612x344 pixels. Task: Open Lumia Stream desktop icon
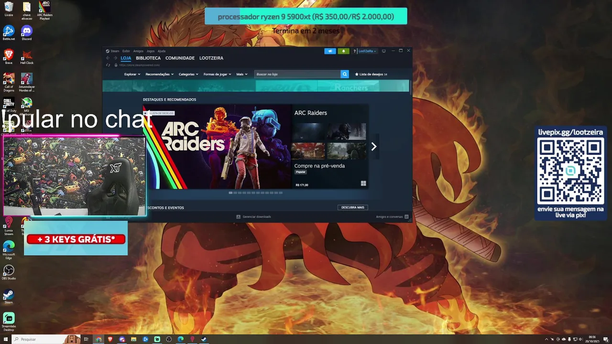[x=9, y=226]
